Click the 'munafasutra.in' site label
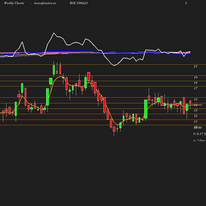 point(45,3)
